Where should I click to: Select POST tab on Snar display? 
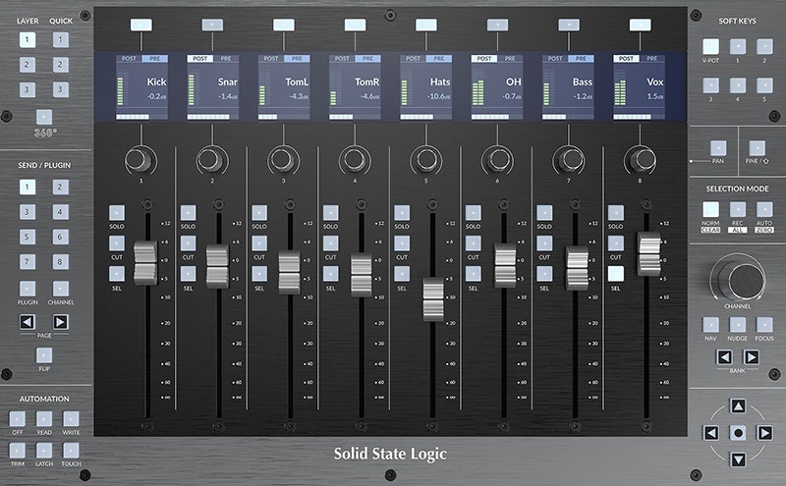(200, 59)
